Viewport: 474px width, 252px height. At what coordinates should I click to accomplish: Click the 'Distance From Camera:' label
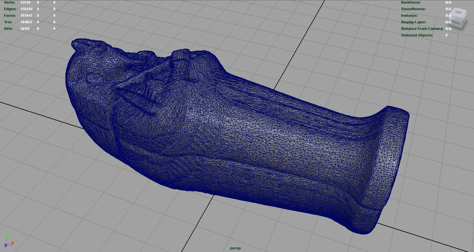point(422,29)
